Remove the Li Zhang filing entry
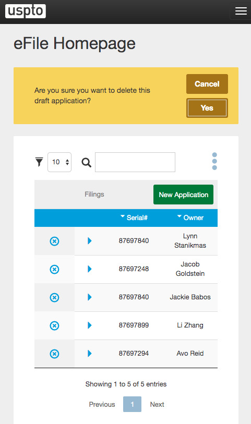 tap(54, 325)
